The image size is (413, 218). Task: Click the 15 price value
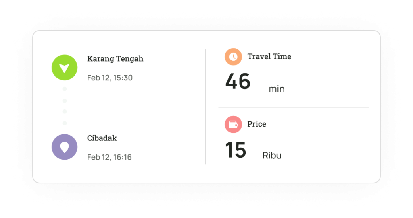click(x=236, y=150)
